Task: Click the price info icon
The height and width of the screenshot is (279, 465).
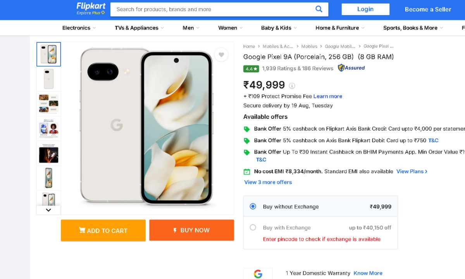Action: click(292, 86)
